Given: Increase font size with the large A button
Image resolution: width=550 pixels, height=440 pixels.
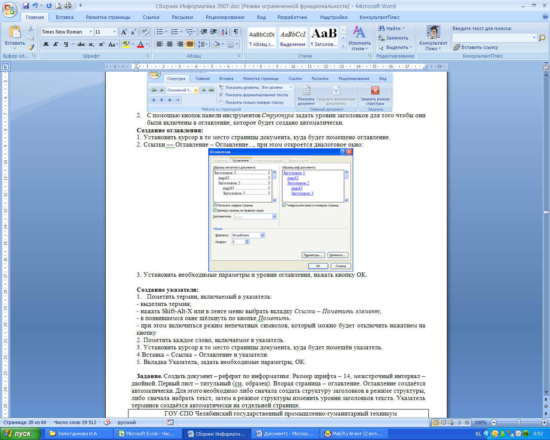Looking at the screenshot, I should click(x=124, y=32).
